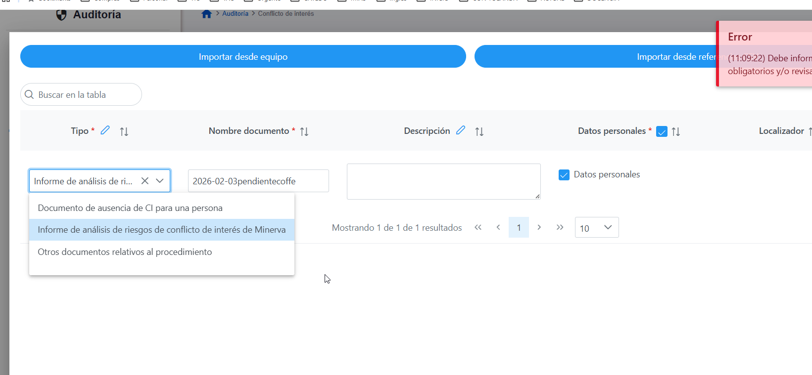Click Importar desde referencia button

click(643, 56)
